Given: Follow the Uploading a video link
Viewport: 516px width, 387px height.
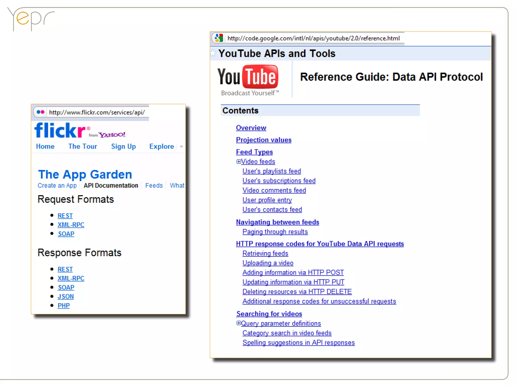Looking at the screenshot, I should tap(268, 263).
